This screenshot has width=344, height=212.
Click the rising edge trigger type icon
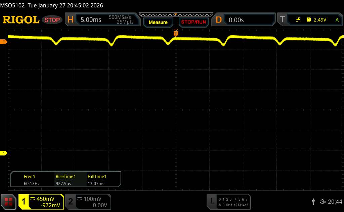pyautogui.click(x=298, y=20)
